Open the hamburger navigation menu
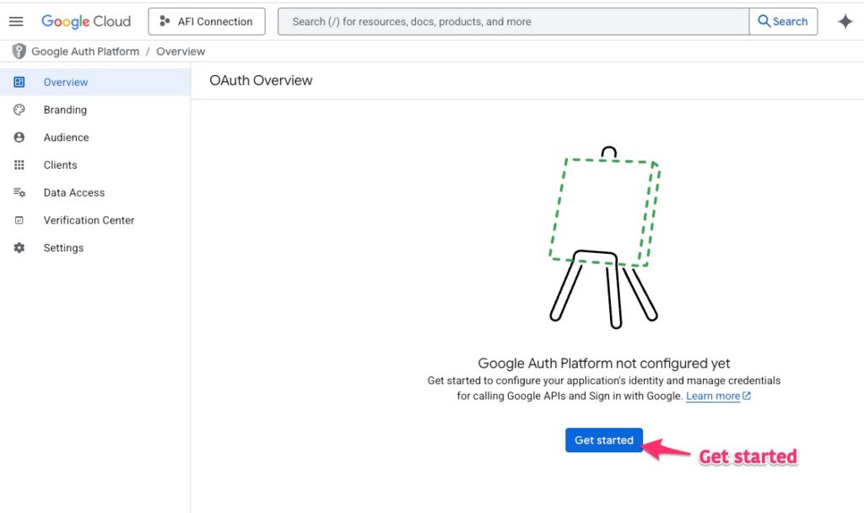Image resolution: width=864 pixels, height=513 pixels. coord(16,21)
